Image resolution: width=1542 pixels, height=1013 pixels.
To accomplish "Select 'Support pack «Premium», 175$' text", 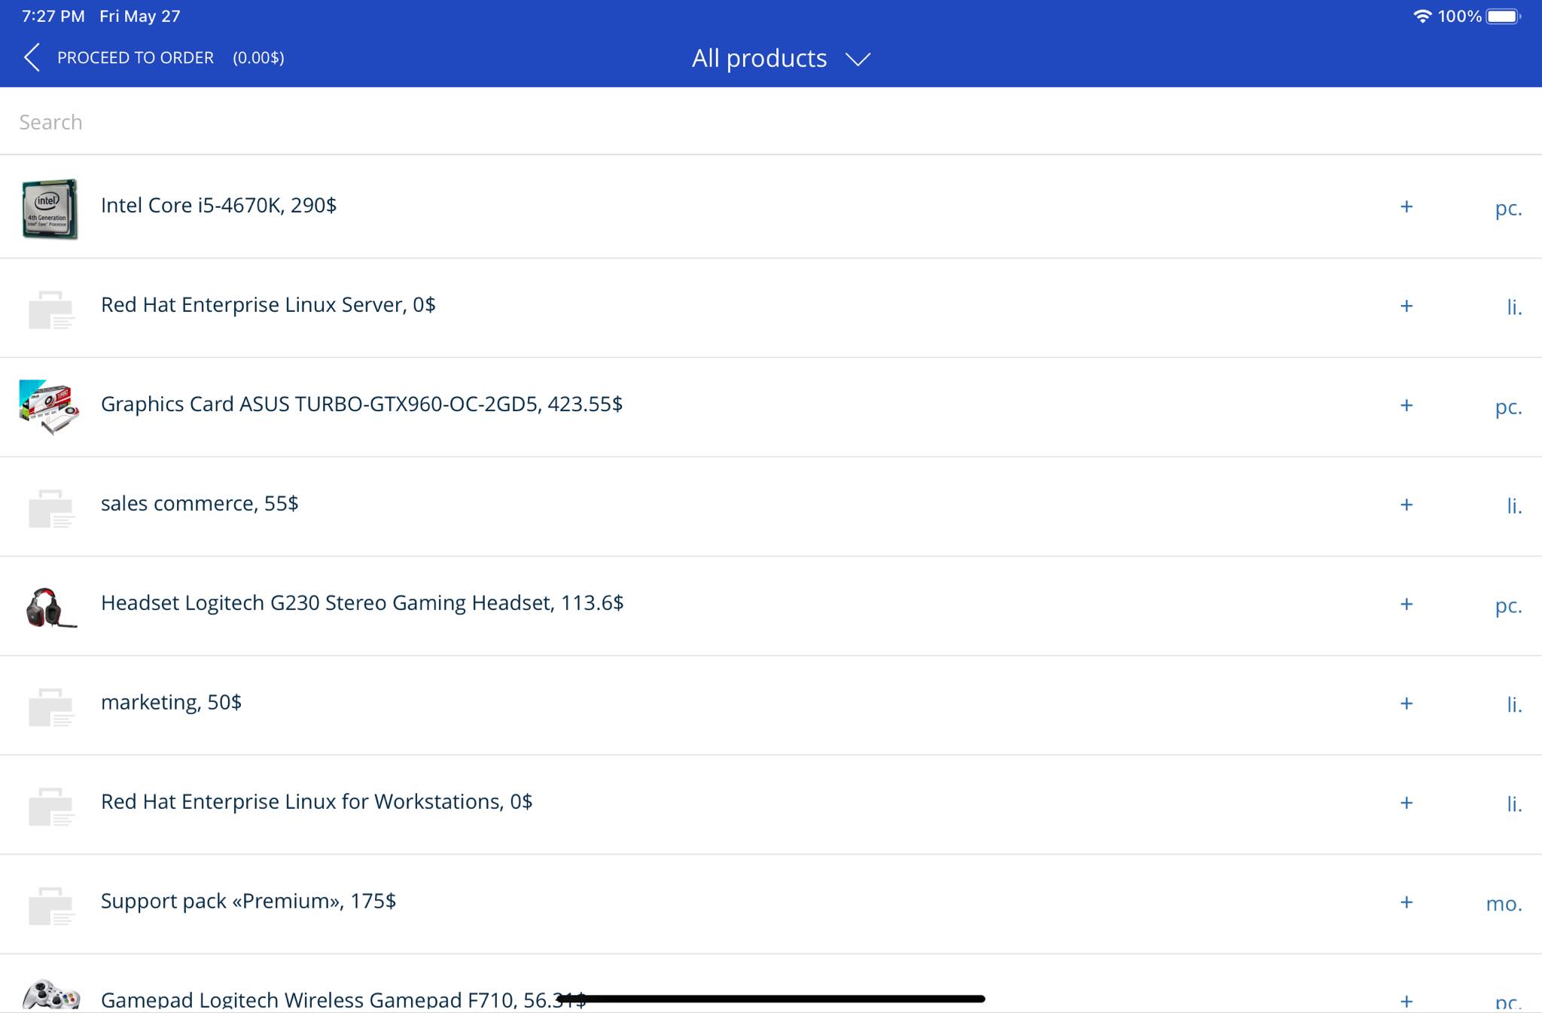I will tap(248, 902).
